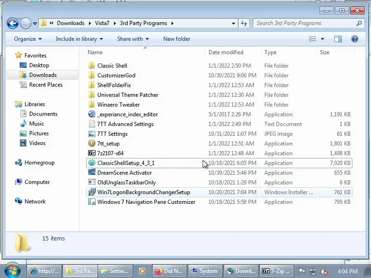Select Network in the navigation pane

pyautogui.click(x=35, y=202)
